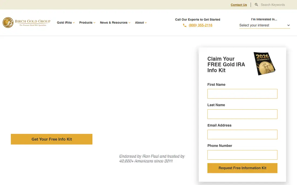Screen dimensions: 297x185
Task: Expand the chevron next to Gold IRAs
Action: 74,23
